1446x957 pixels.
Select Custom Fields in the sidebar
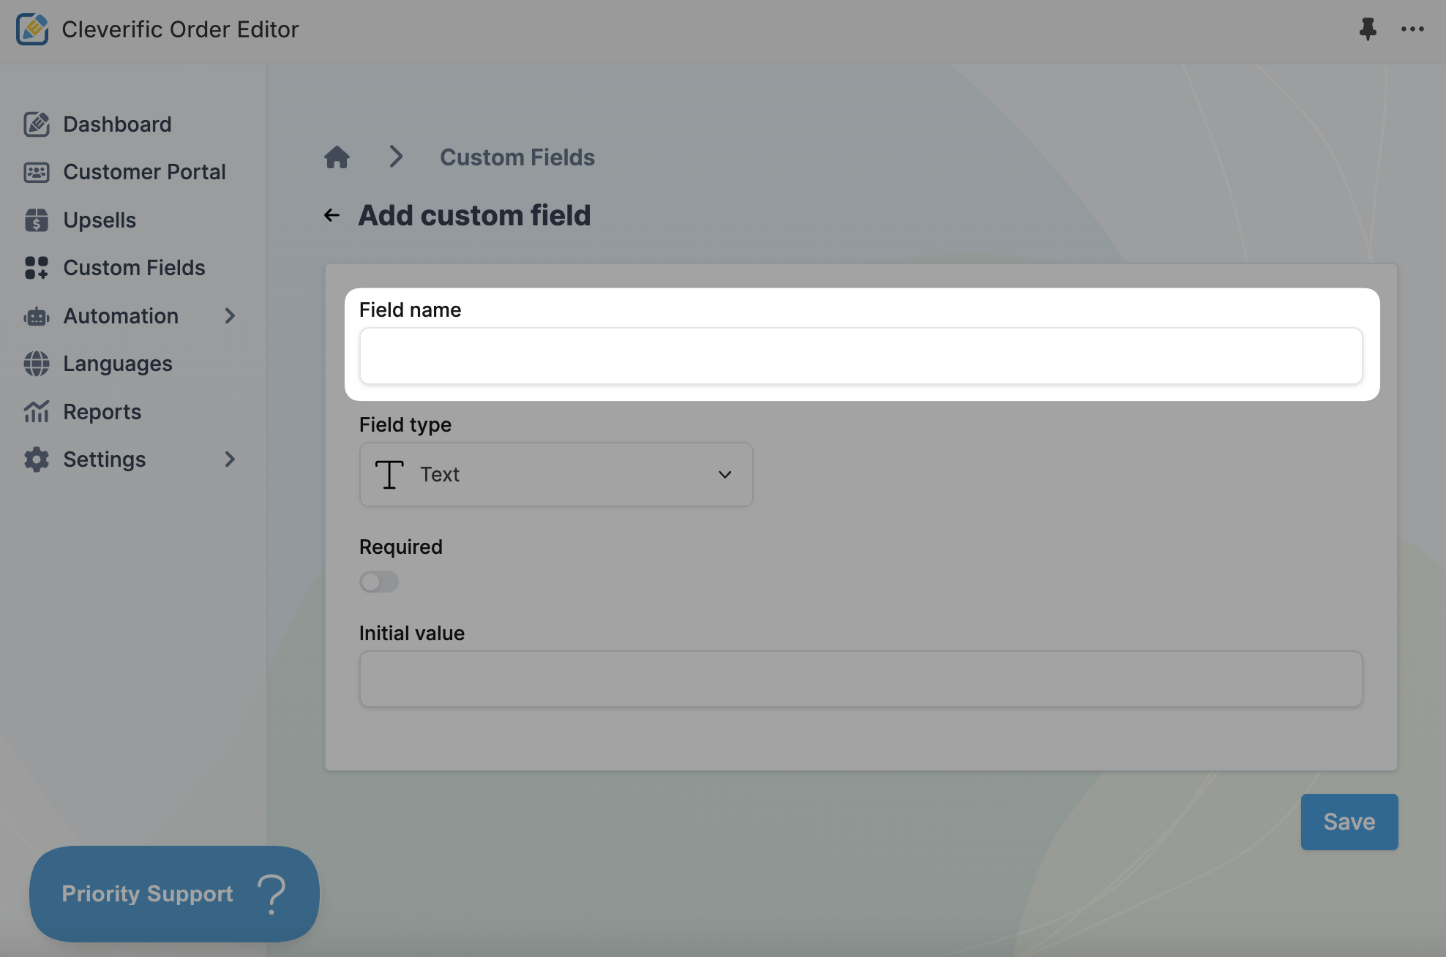[x=134, y=268]
